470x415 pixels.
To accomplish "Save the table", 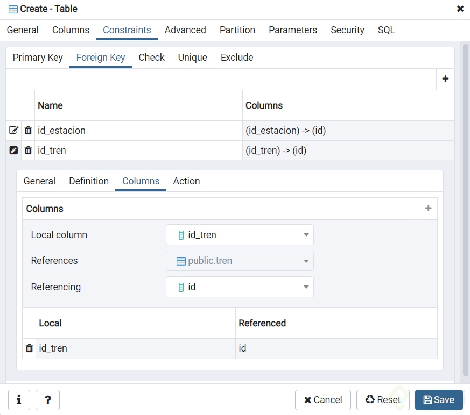I will click(x=439, y=400).
